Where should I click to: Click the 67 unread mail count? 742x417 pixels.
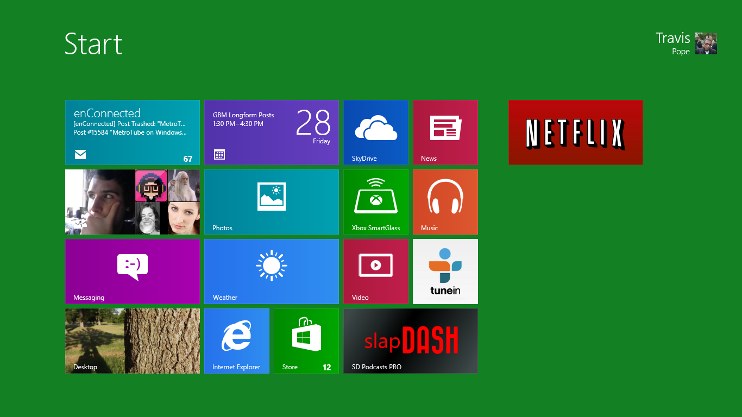pos(188,159)
